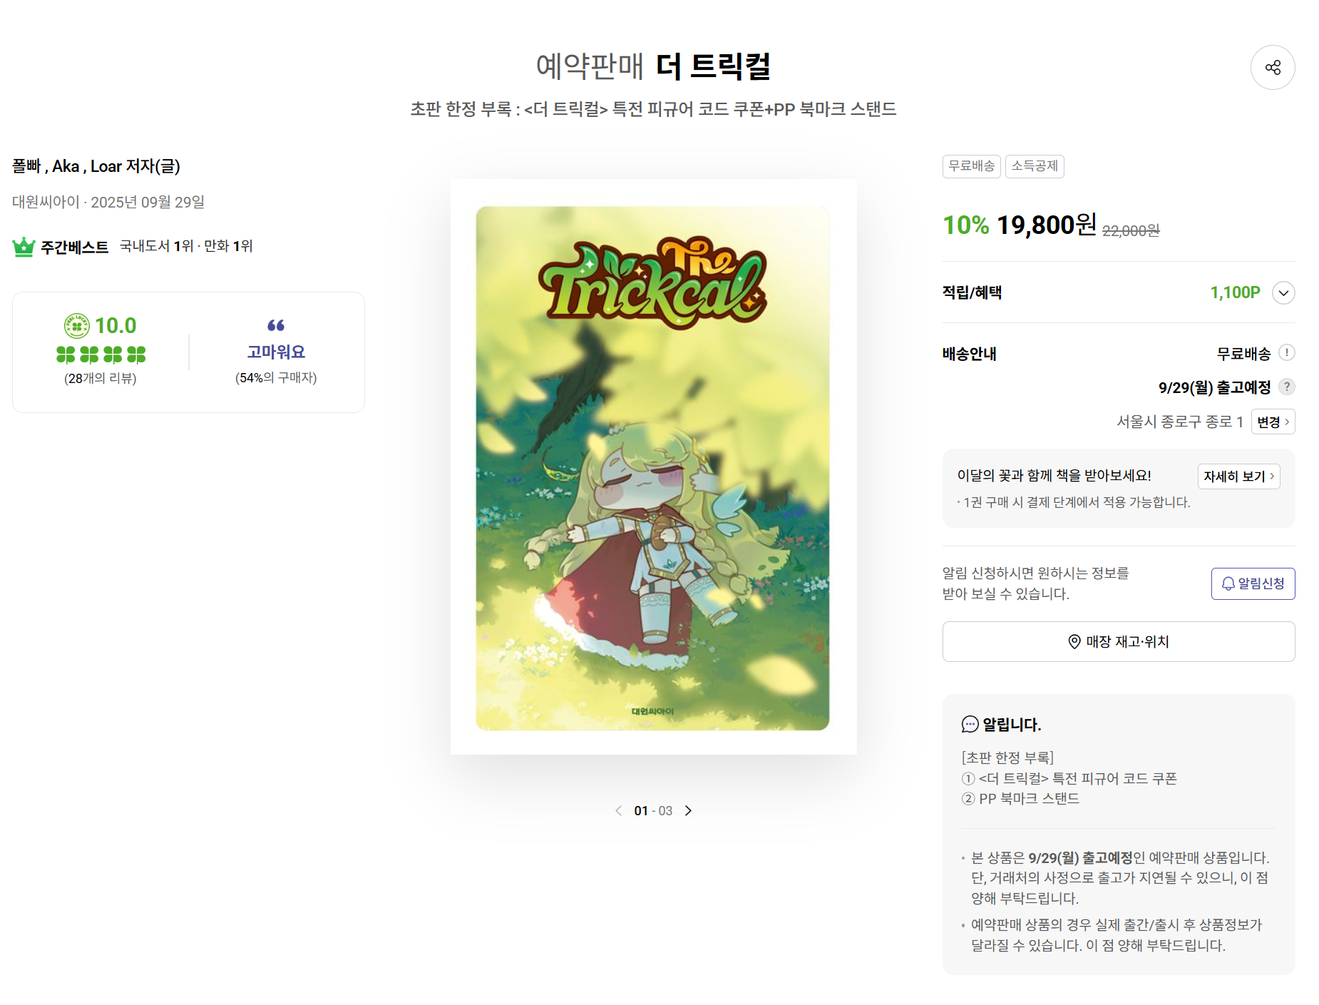Click 변경 to change delivery address
This screenshot has height=1005, width=1319.
click(1273, 422)
